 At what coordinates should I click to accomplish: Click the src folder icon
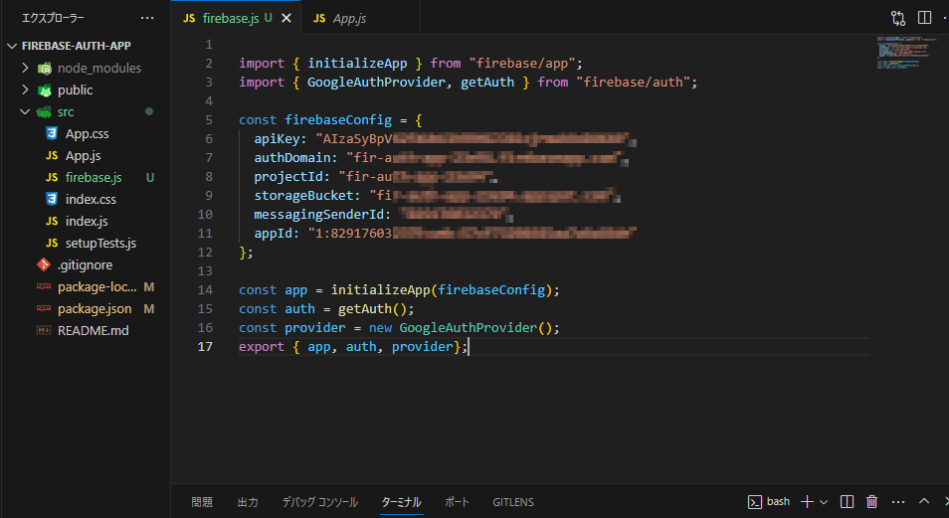(44, 112)
